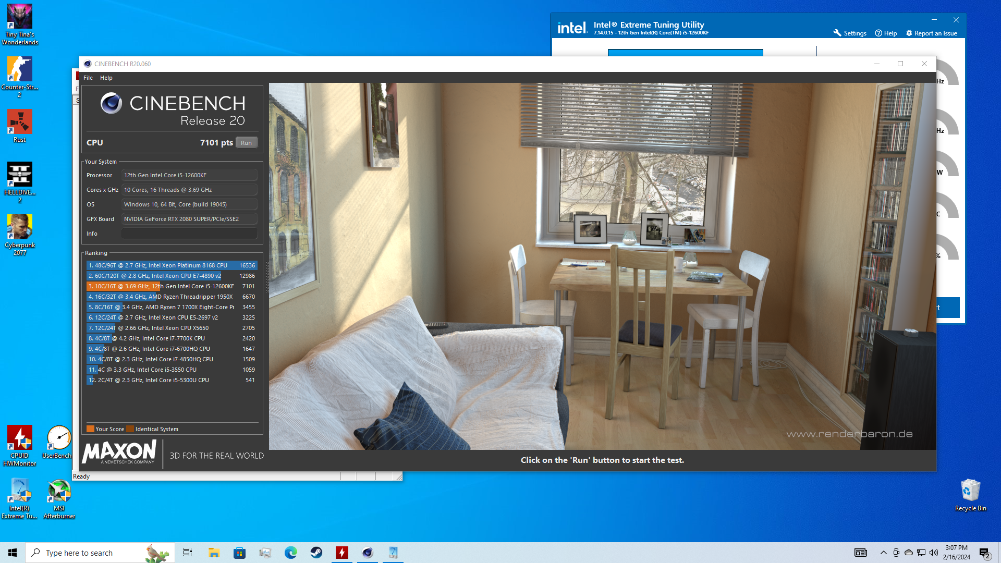1001x563 pixels.
Task: Open the volume control tray icon
Action: pos(934,553)
